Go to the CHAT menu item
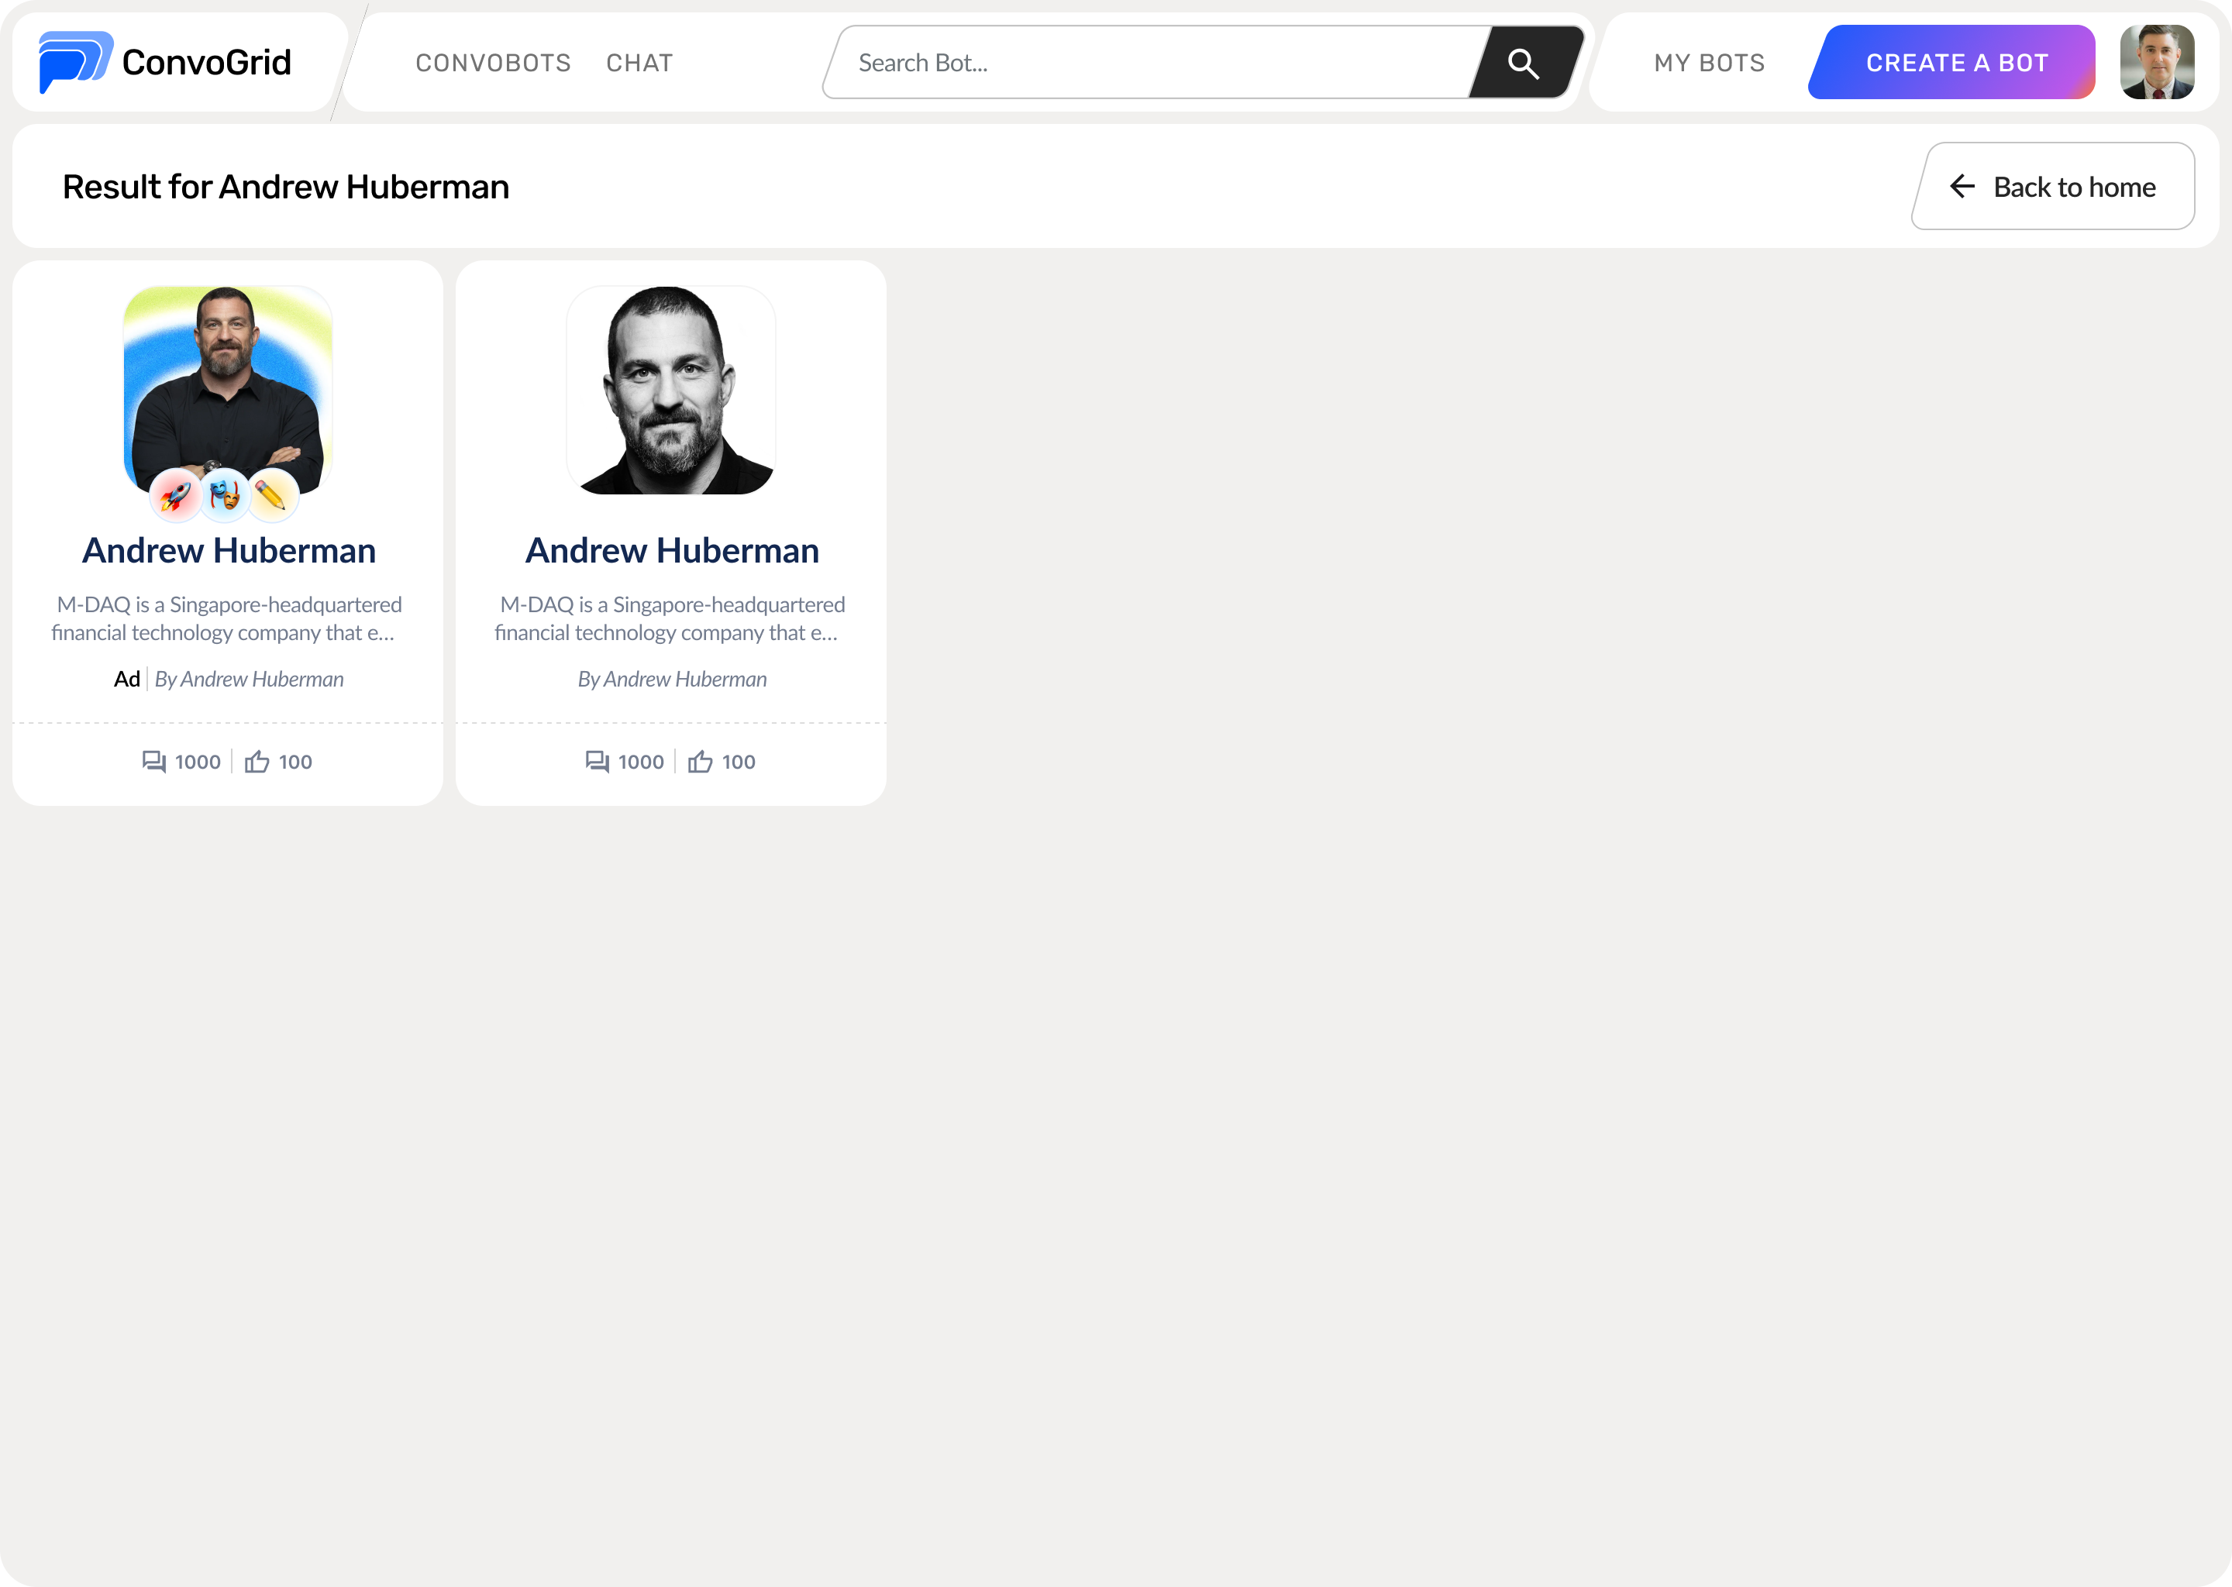2232x1587 pixels. click(x=639, y=64)
